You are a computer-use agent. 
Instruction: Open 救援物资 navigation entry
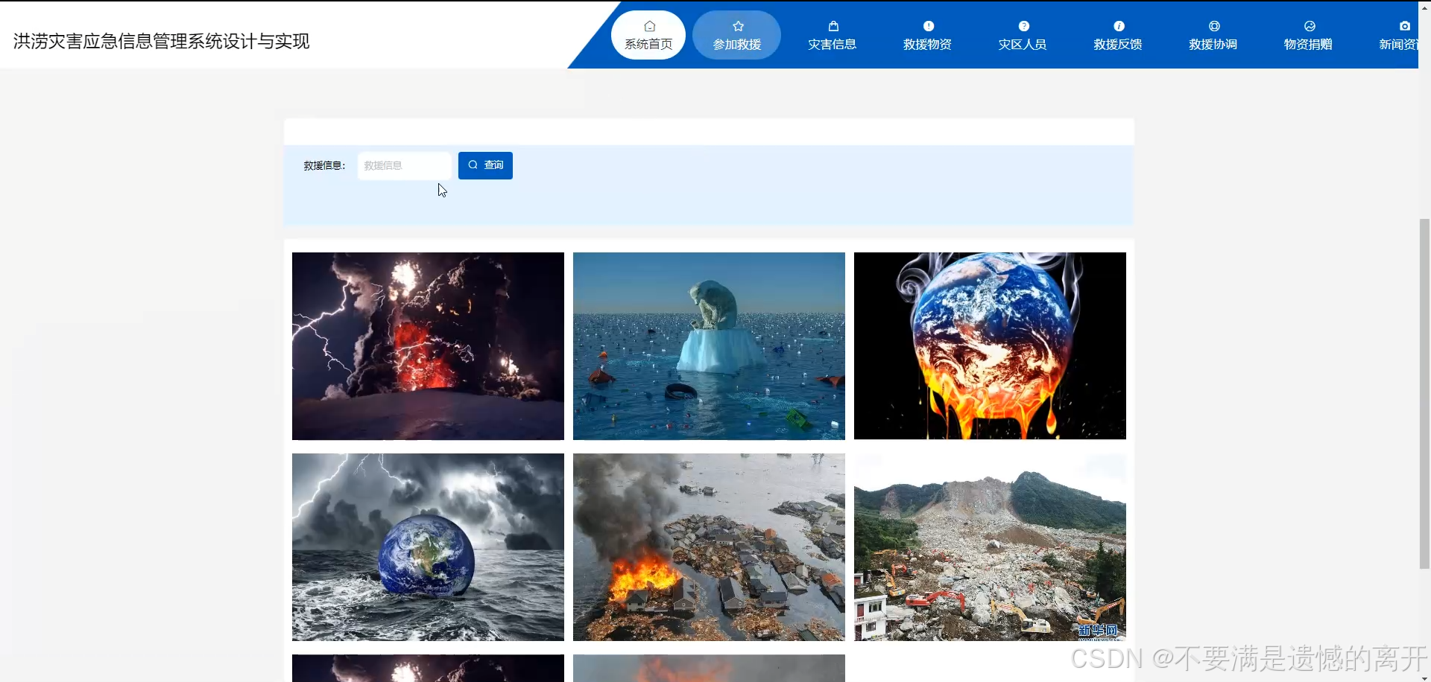click(927, 35)
